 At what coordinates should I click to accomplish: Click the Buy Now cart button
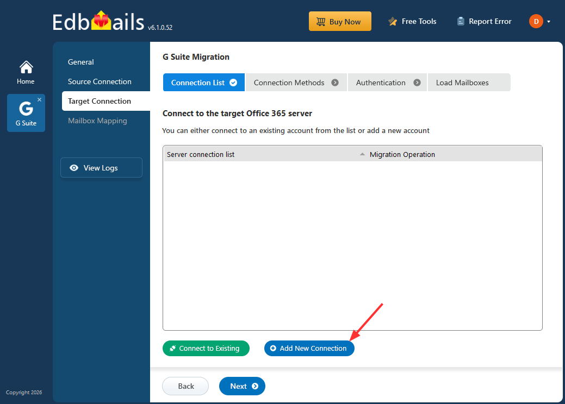click(x=340, y=22)
